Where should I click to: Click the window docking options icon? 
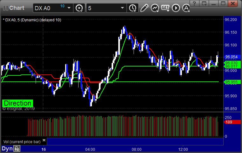pyautogui.click(x=204, y=3)
